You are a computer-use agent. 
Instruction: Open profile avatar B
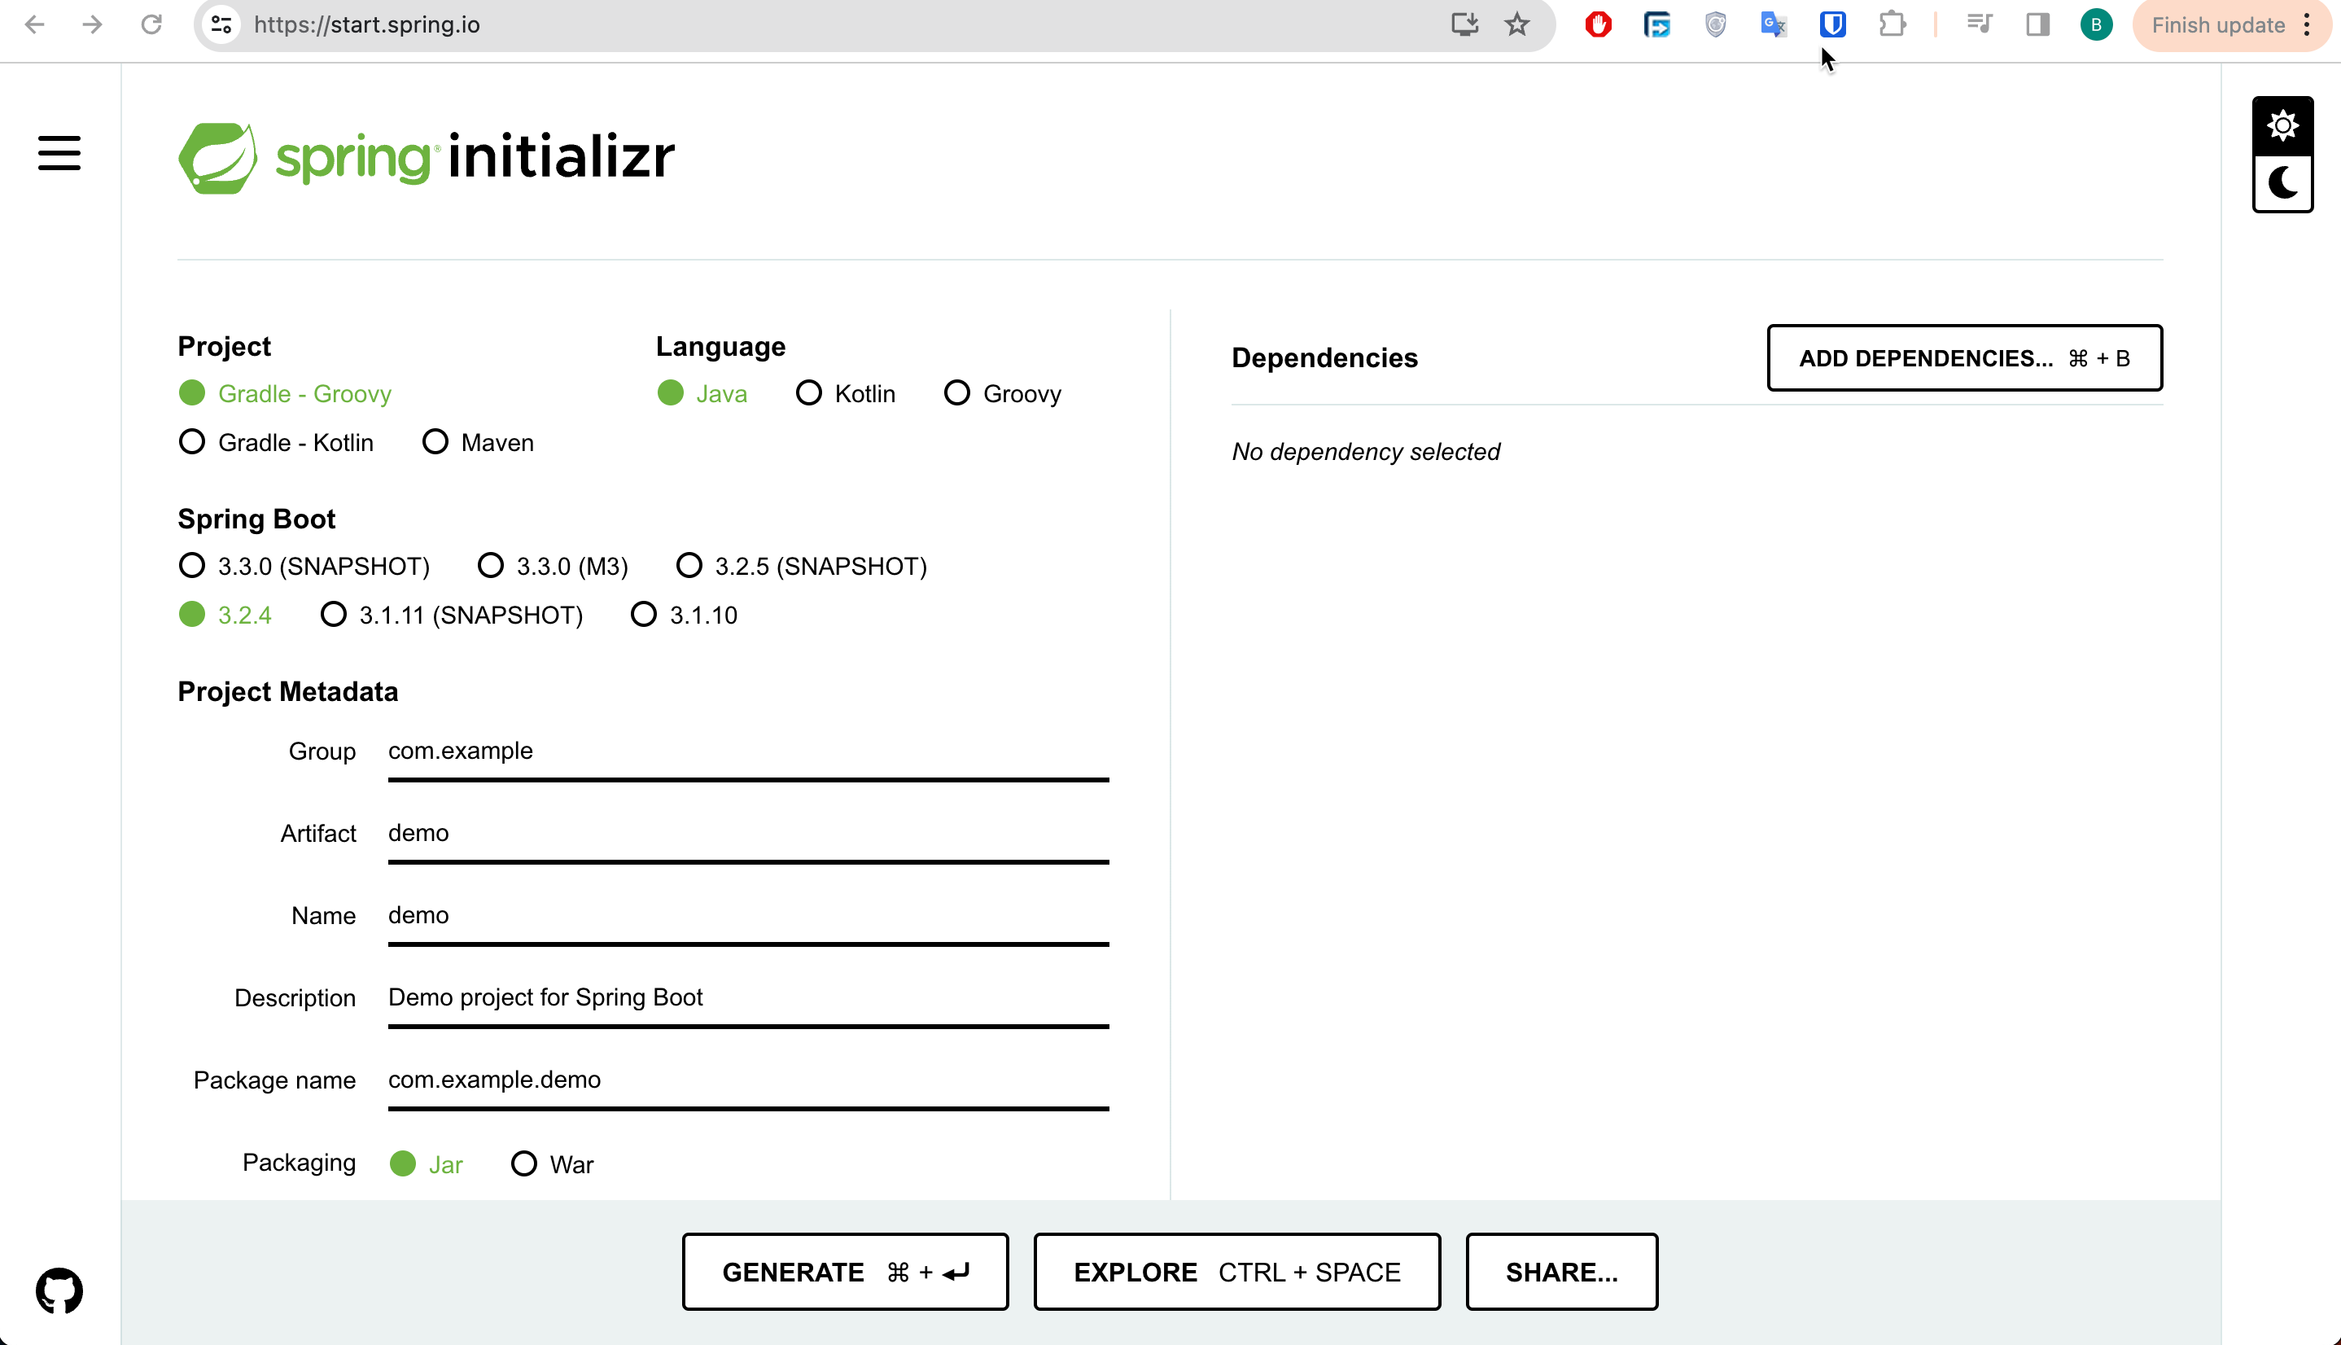coord(2096,25)
